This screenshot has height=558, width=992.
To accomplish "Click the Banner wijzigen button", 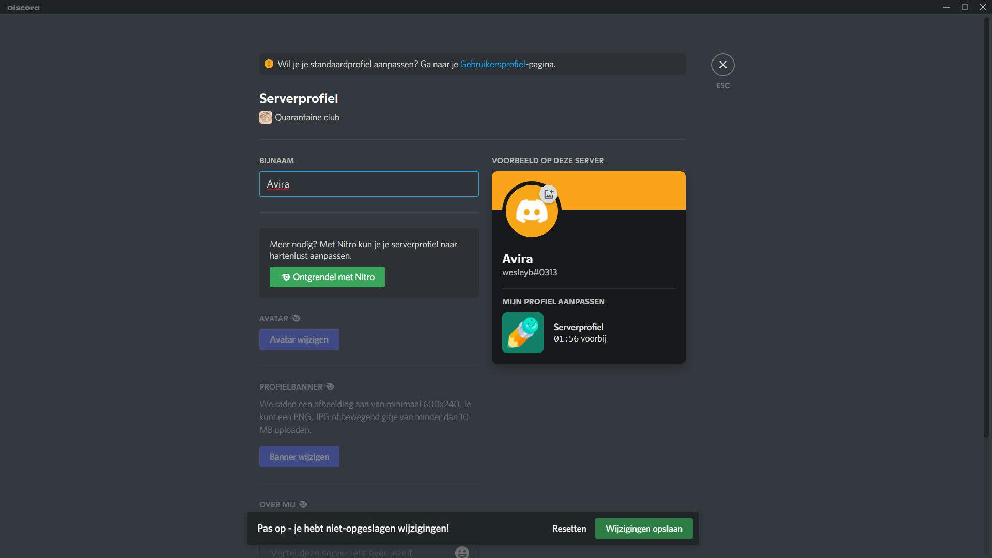I will tap(299, 457).
